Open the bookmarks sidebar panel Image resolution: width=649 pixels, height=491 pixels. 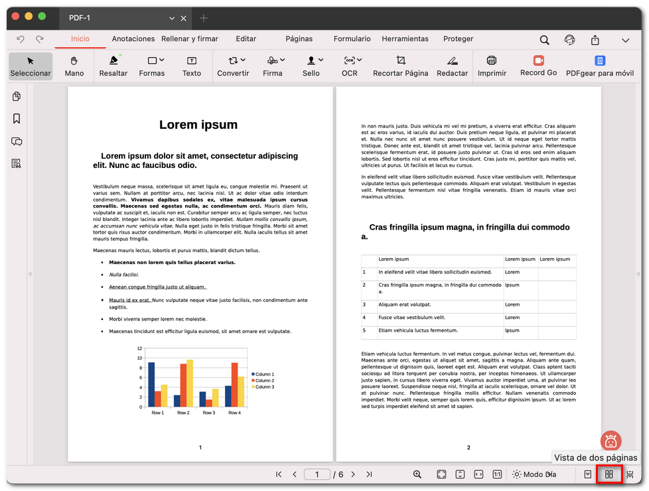point(17,119)
